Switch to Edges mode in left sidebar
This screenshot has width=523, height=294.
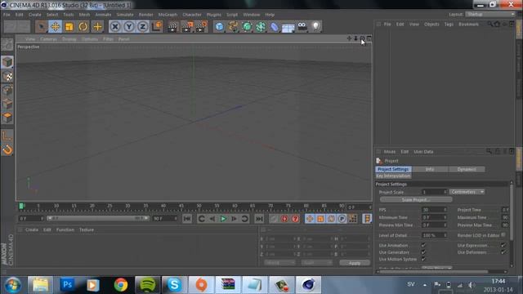[7, 104]
